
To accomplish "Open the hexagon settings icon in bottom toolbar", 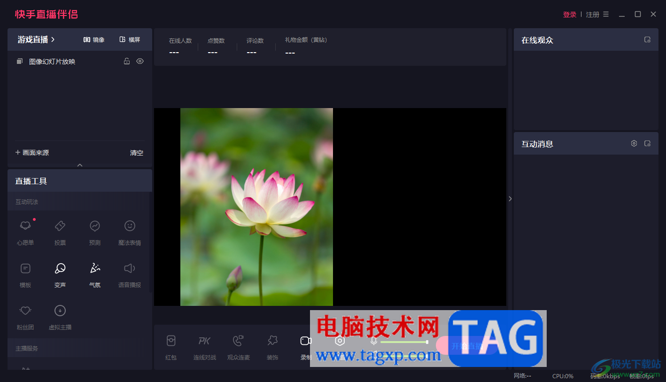I will (340, 341).
